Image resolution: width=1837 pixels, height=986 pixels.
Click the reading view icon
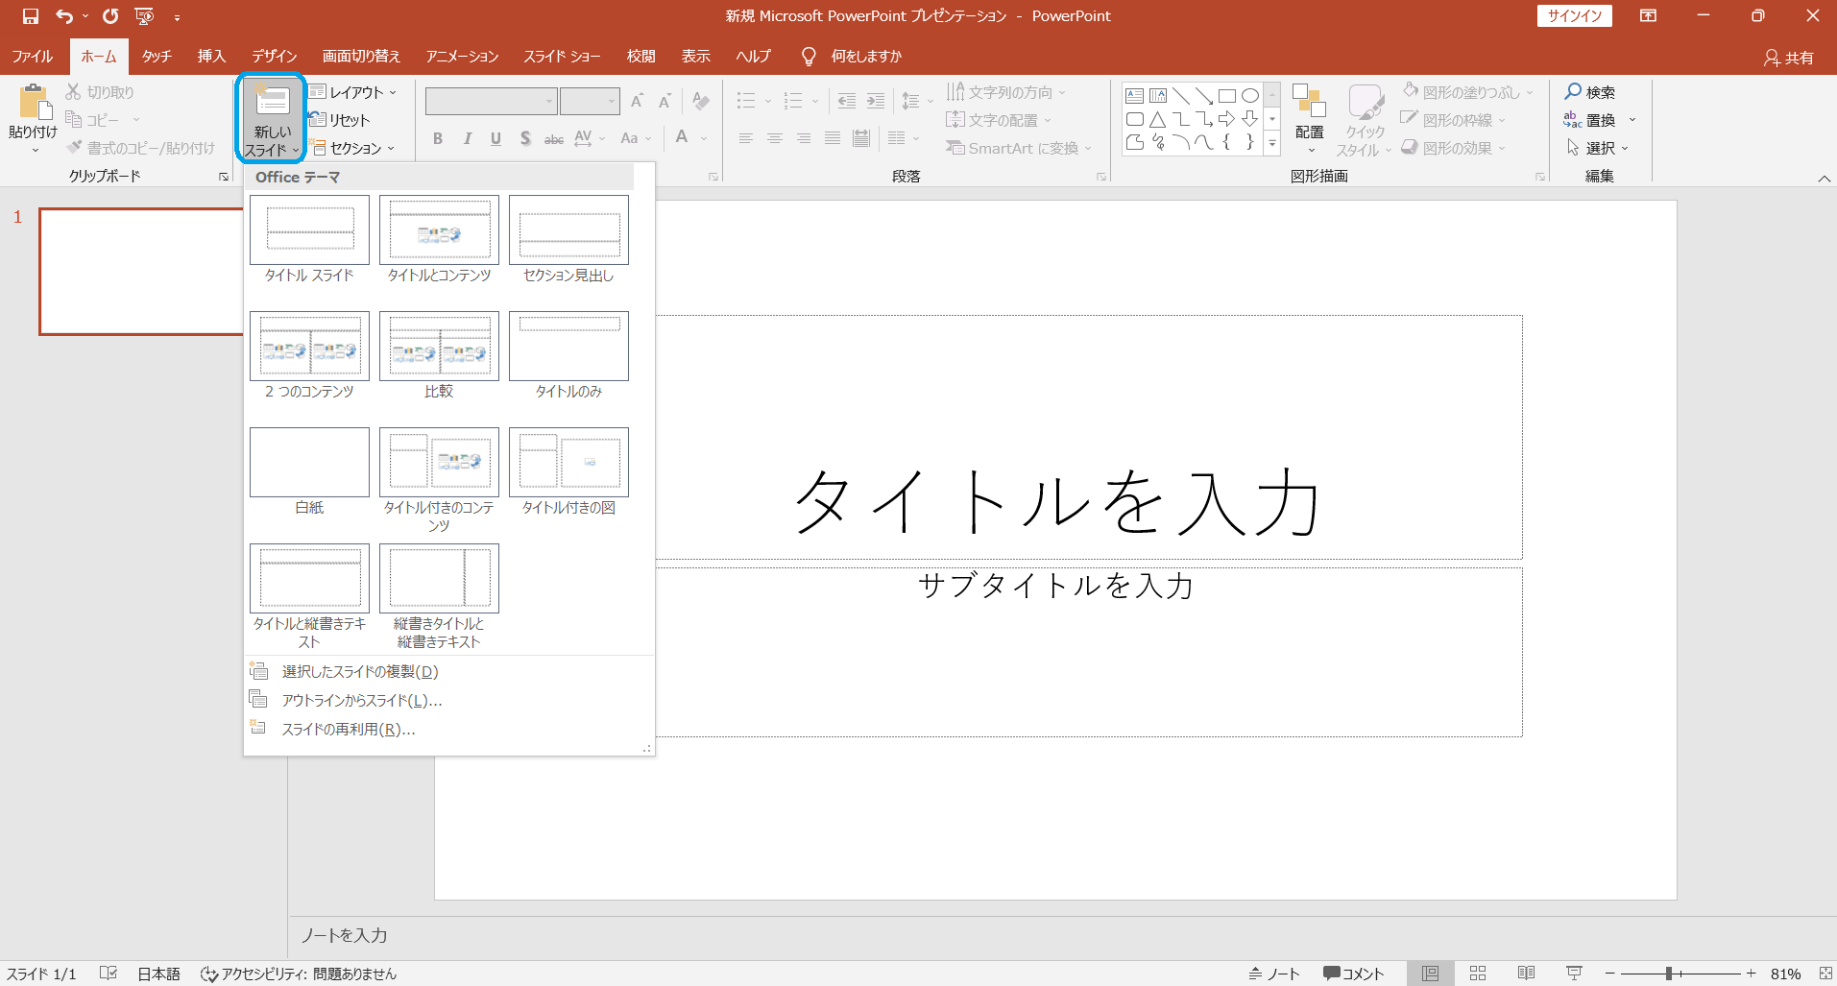[1526, 974]
